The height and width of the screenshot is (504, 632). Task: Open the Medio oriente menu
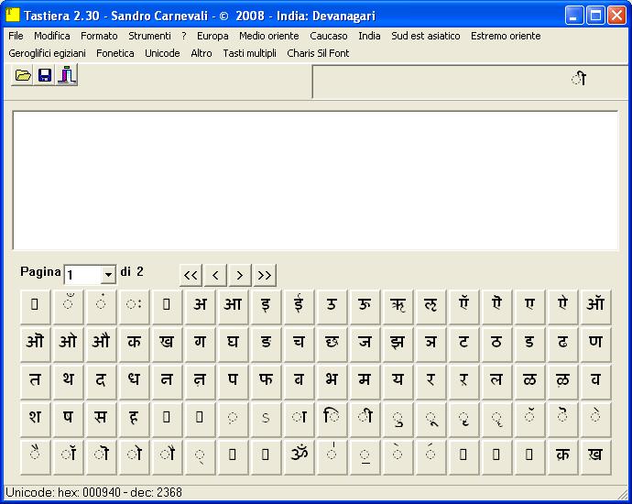(x=269, y=36)
